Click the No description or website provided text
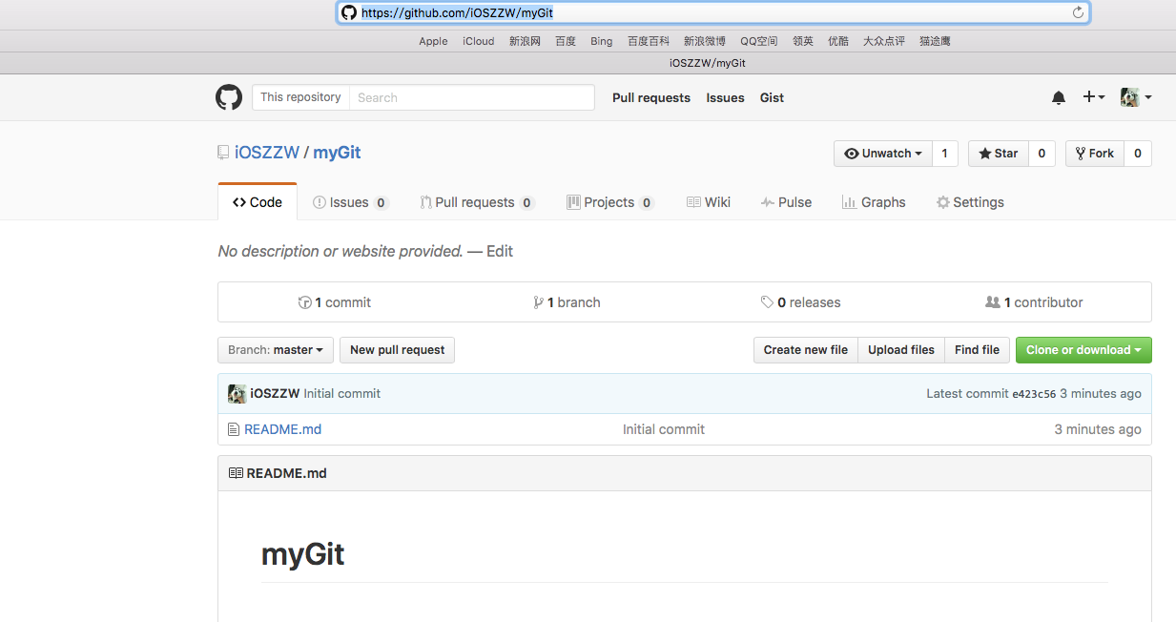The height and width of the screenshot is (622, 1176). tap(340, 252)
